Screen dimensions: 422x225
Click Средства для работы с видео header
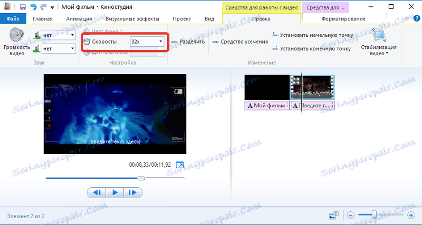pos(262,7)
